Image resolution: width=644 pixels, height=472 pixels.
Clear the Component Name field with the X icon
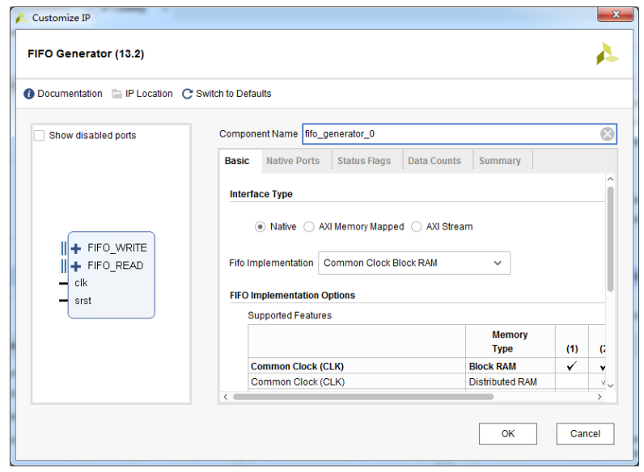(607, 134)
